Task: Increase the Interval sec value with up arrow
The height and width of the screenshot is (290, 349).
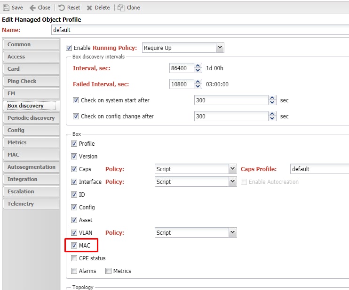Action: [x=198, y=66]
